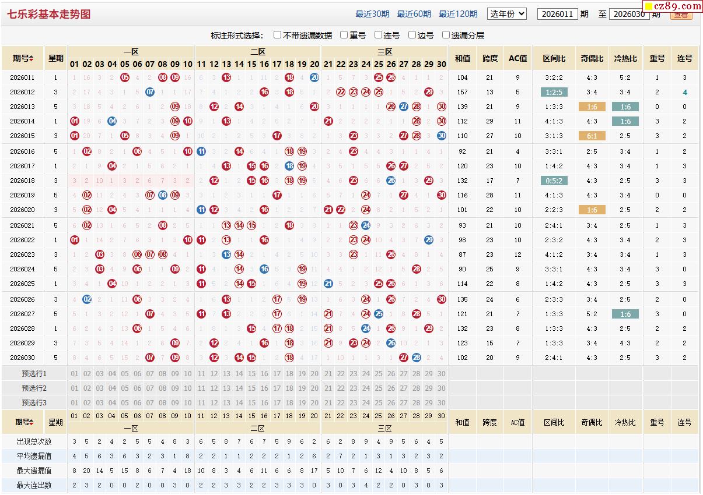The image size is (703, 495).
Task: Click blue ball 07 in row 2026012
Action: 150,92
